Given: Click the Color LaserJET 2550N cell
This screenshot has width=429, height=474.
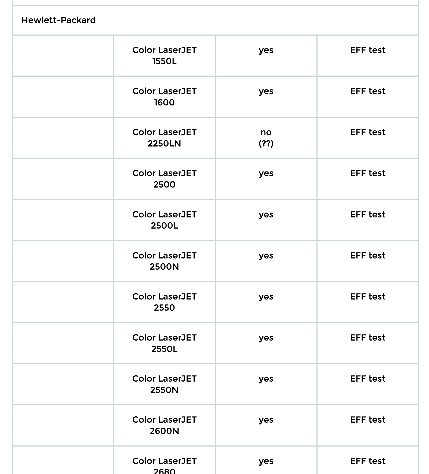Looking at the screenshot, I should (164, 384).
